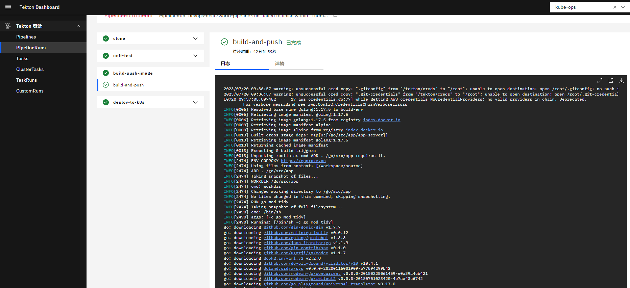Click the clone success status icon
This screenshot has width=630, height=288.
106,38
